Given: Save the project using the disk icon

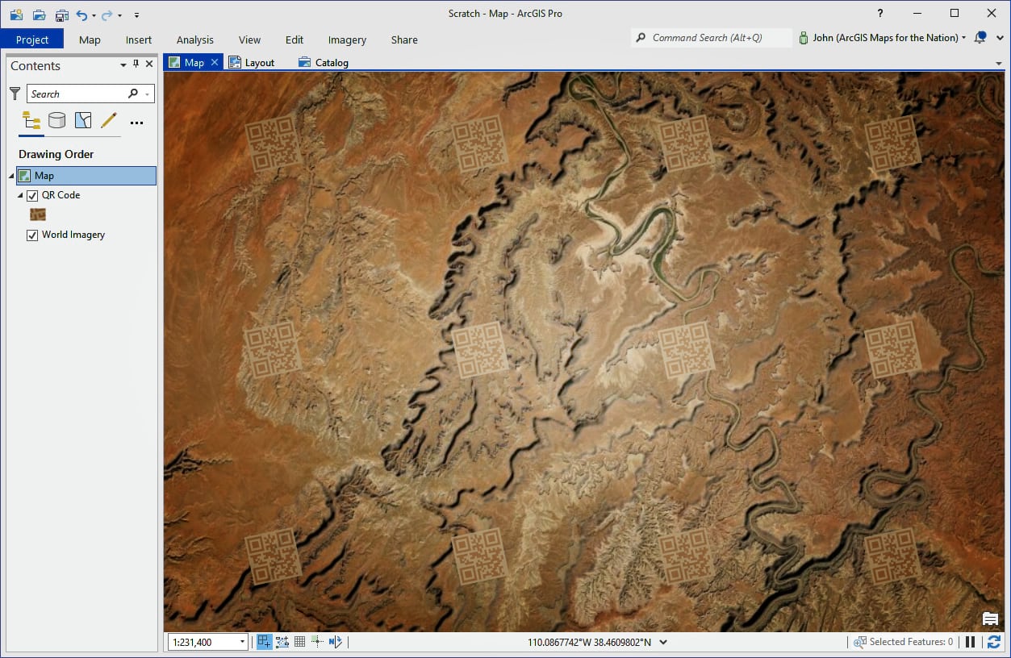Looking at the screenshot, I should tap(62, 15).
